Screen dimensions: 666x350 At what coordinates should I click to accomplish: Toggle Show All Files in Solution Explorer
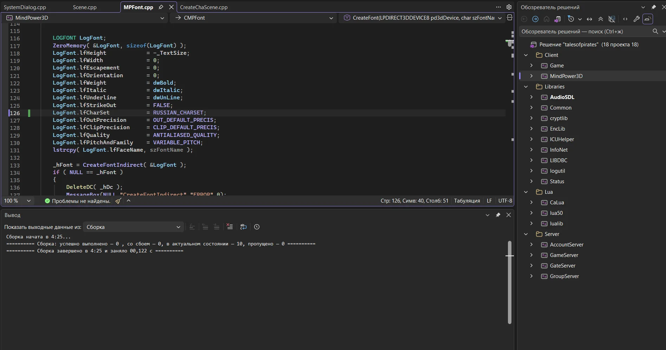point(612,19)
